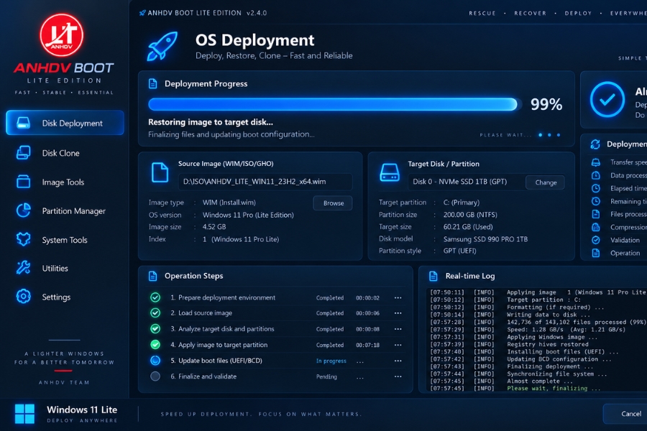Click the Real-time Log document icon
Image resolution: width=647 pixels, height=431 pixels.
433,276
